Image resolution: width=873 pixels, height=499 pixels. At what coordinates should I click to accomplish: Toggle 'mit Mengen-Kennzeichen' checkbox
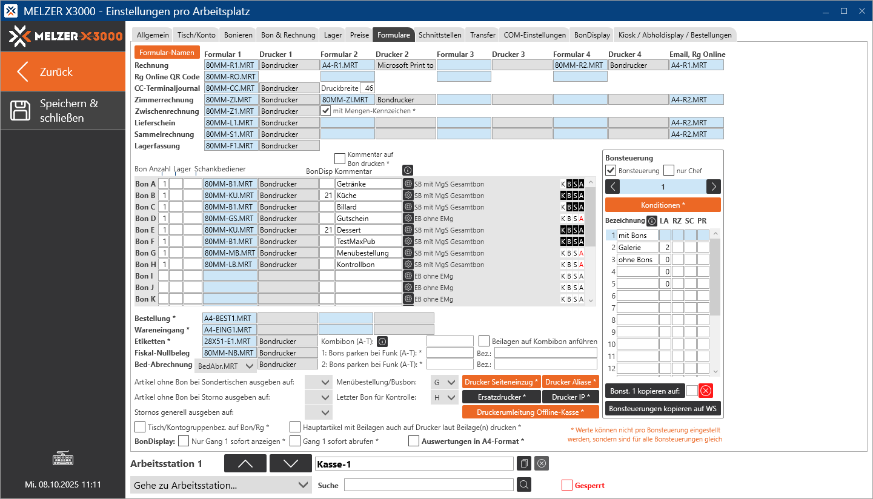pos(326,111)
